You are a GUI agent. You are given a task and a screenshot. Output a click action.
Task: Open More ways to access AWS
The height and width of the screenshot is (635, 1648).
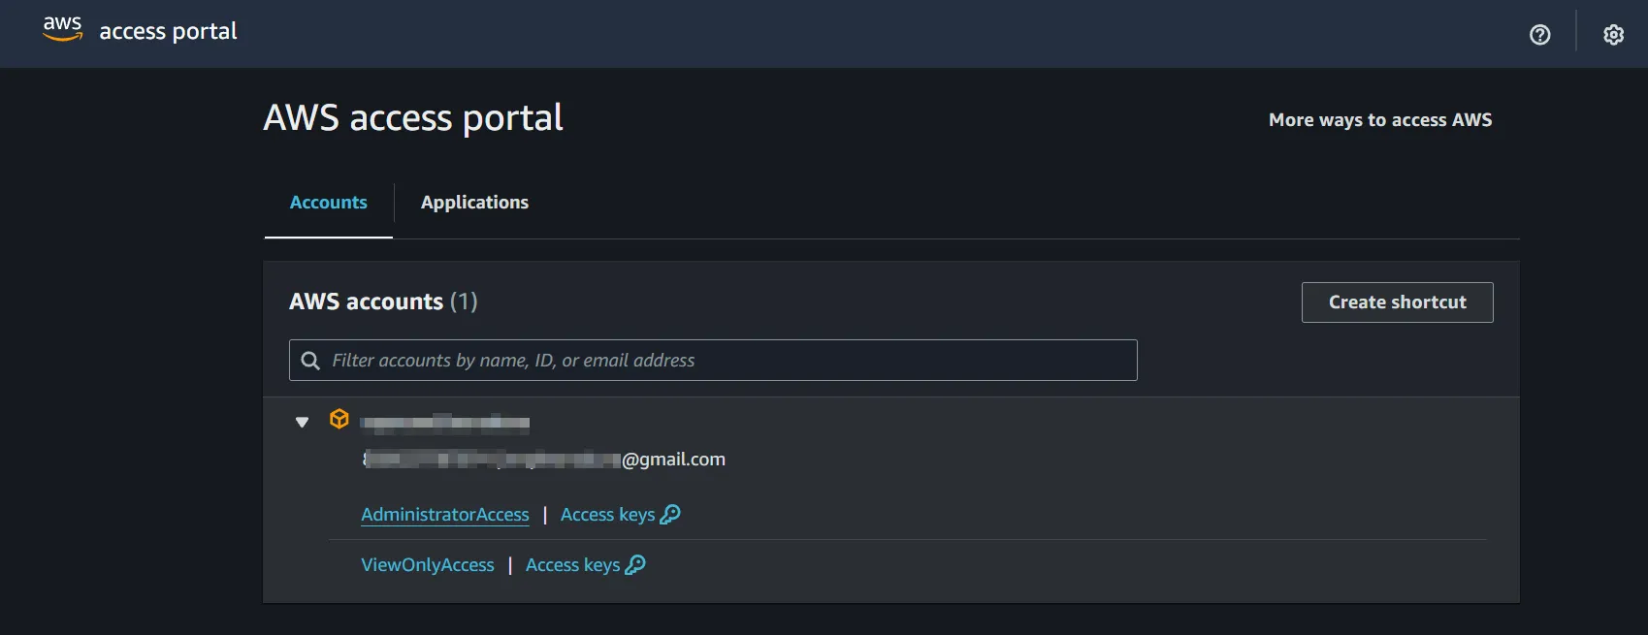[x=1379, y=120]
